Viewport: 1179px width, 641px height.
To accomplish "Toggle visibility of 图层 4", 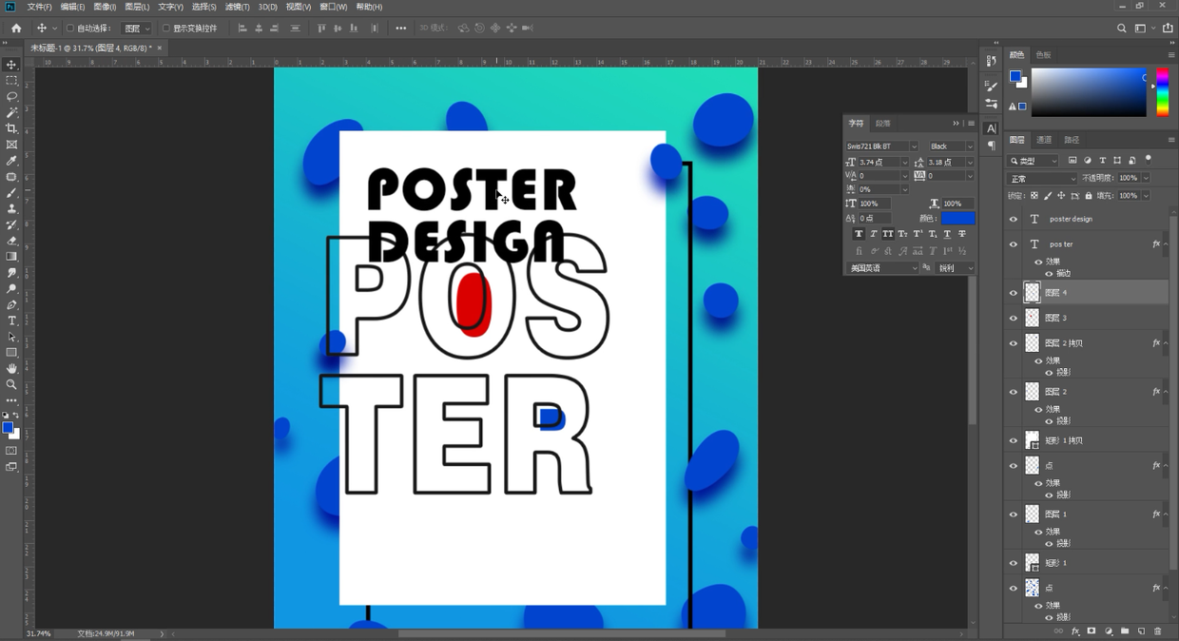I will click(1013, 293).
